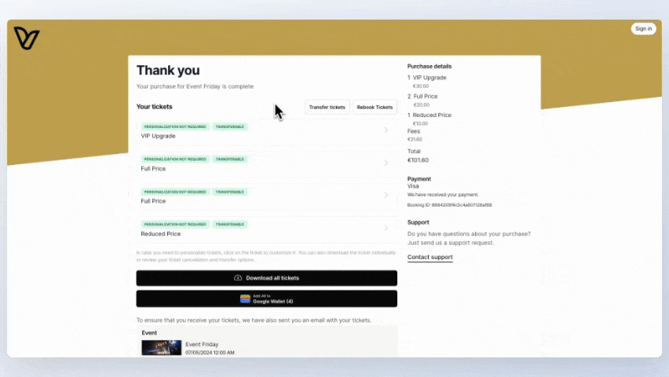Click Personalization Not Required badge on Reduced Price
Viewport: 669px width, 377px height.
(x=175, y=225)
